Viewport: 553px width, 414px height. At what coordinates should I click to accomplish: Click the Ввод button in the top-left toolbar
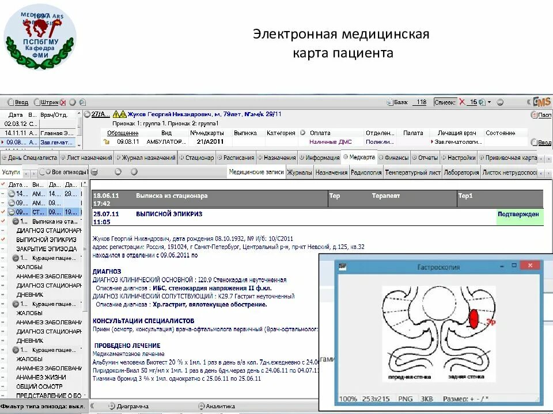(18, 102)
